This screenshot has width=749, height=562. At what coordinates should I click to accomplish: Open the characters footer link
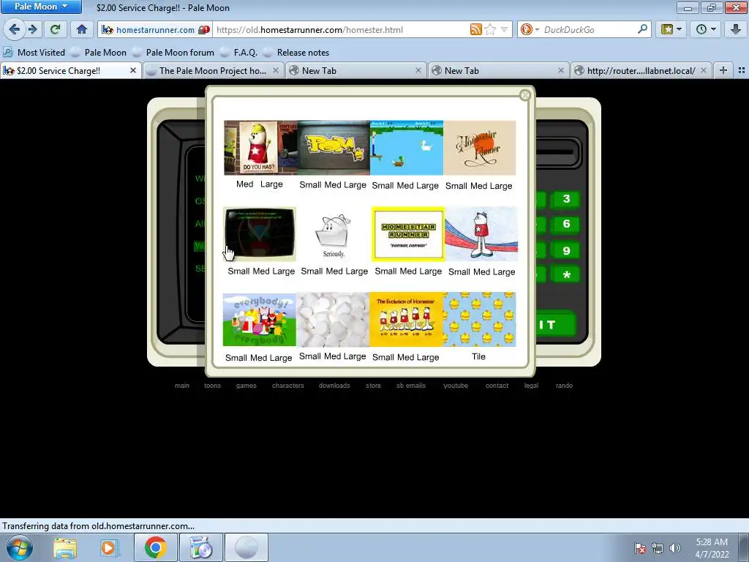(x=287, y=385)
